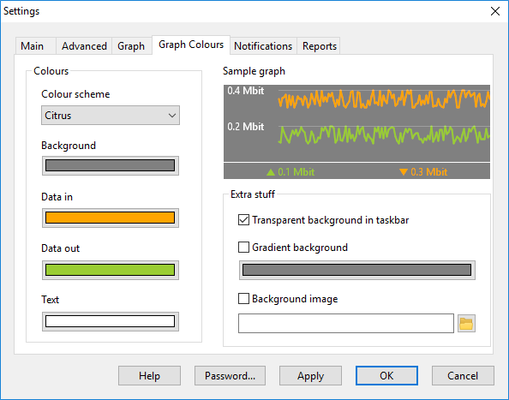
Task: Confirm with the OK button
Action: click(x=386, y=376)
